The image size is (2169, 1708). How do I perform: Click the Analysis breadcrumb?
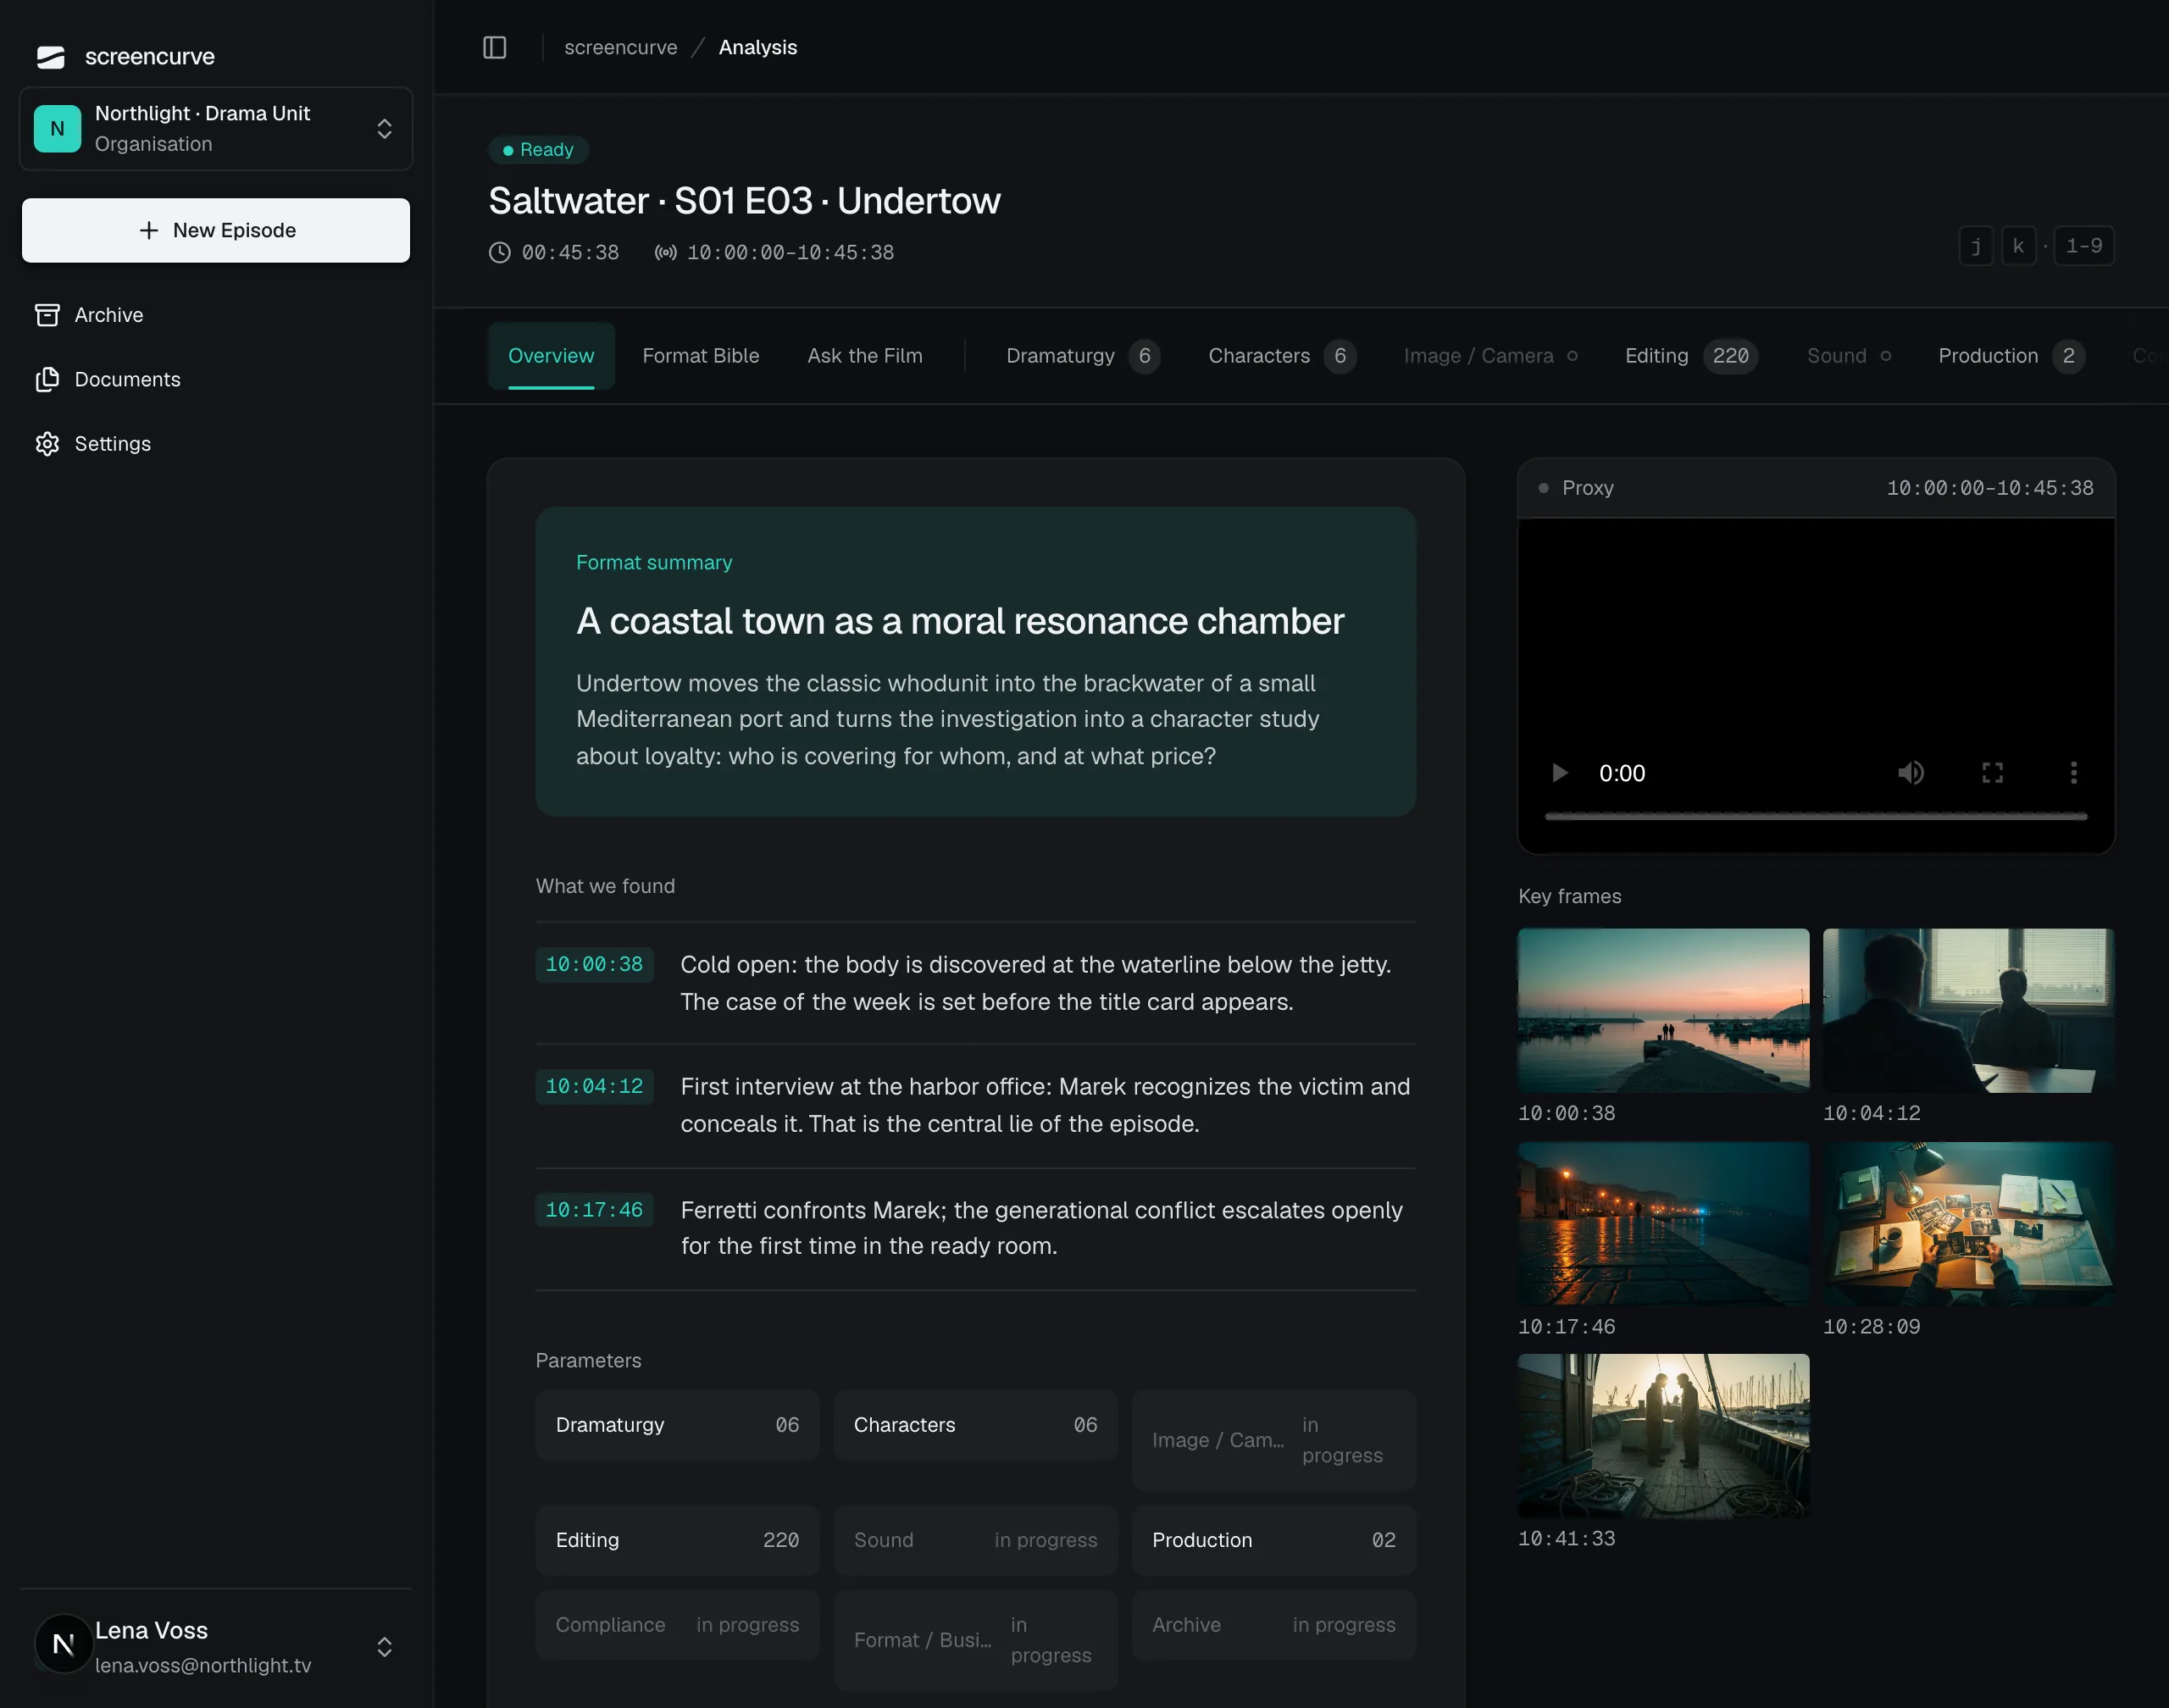757,47
